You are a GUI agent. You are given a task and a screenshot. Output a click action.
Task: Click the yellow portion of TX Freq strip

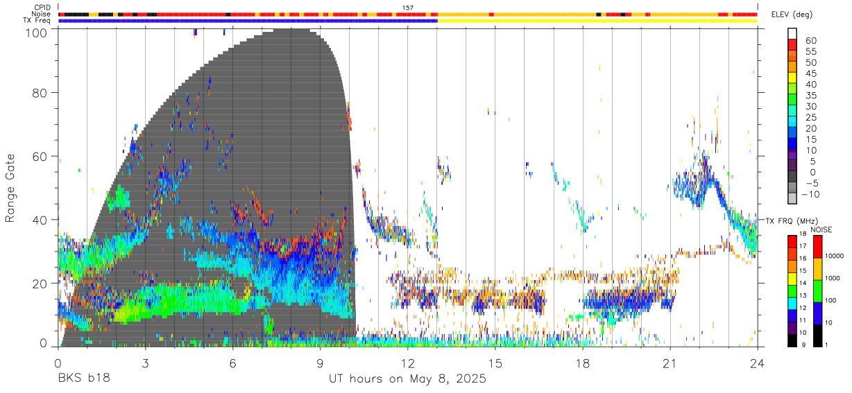pos(597,21)
